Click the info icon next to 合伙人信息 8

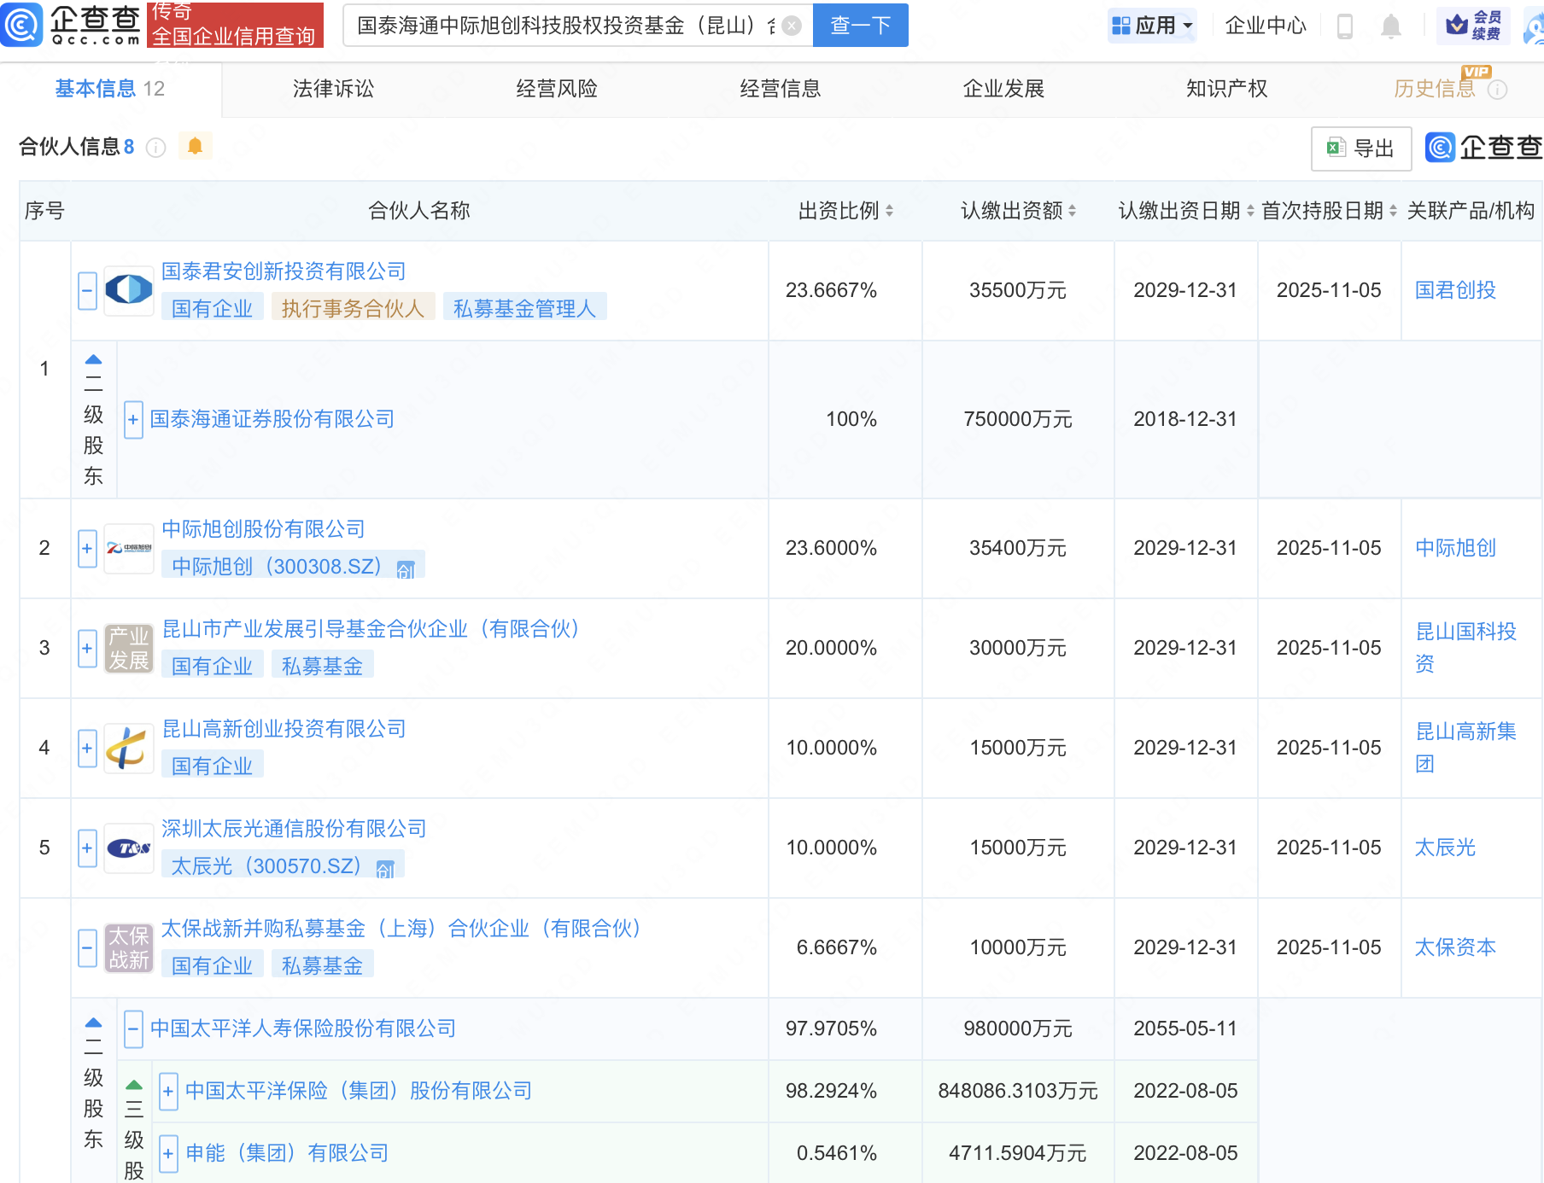[x=155, y=148]
